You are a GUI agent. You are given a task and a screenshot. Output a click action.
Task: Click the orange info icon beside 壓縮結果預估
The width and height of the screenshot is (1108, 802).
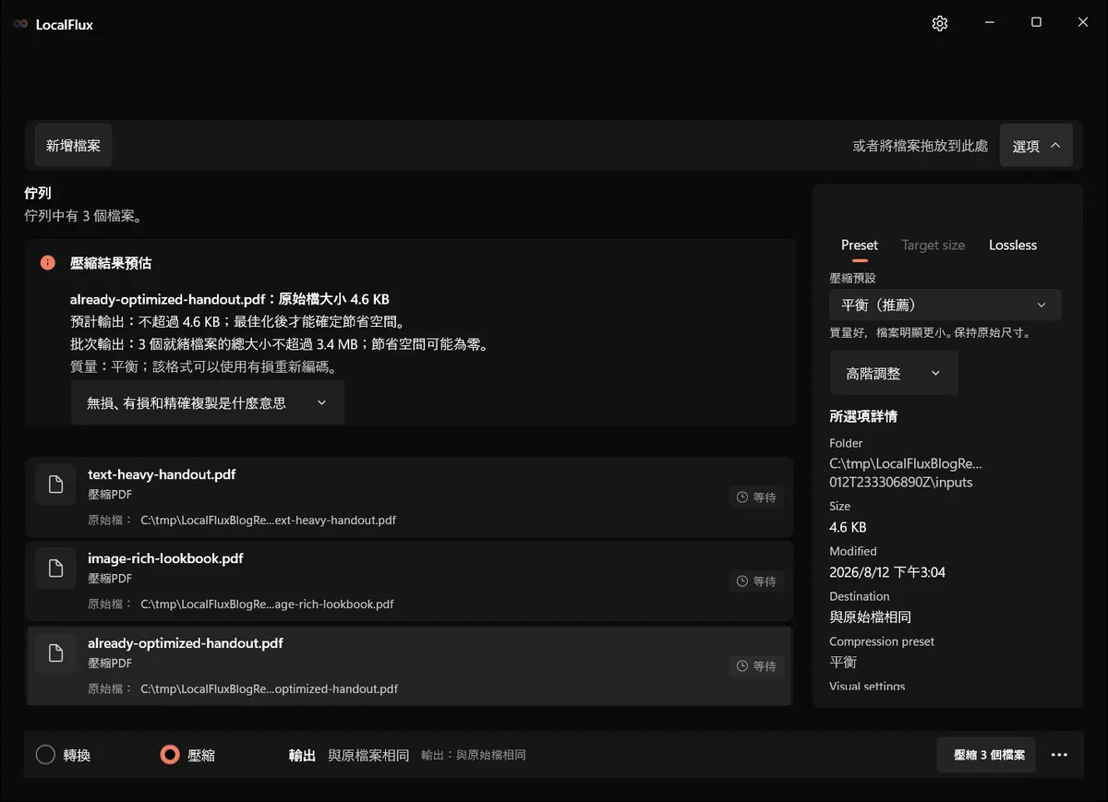pos(48,263)
